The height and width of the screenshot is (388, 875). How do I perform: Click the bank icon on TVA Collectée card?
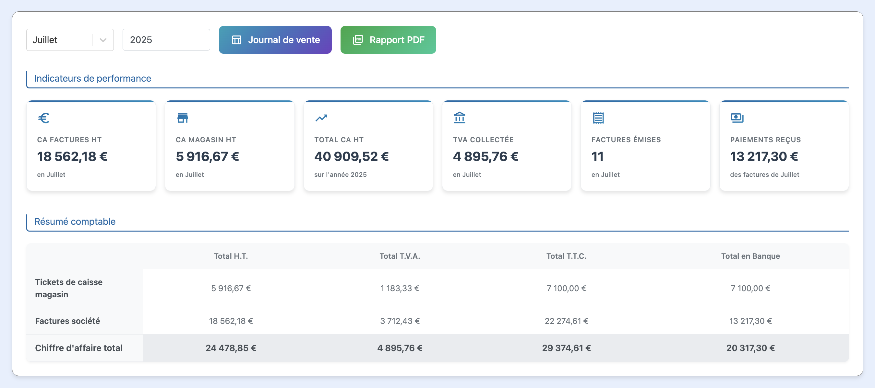point(459,118)
